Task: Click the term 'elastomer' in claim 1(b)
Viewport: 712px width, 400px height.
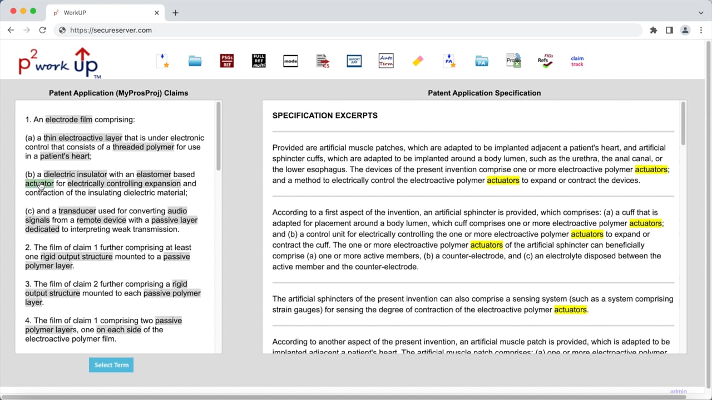Action: tap(154, 174)
